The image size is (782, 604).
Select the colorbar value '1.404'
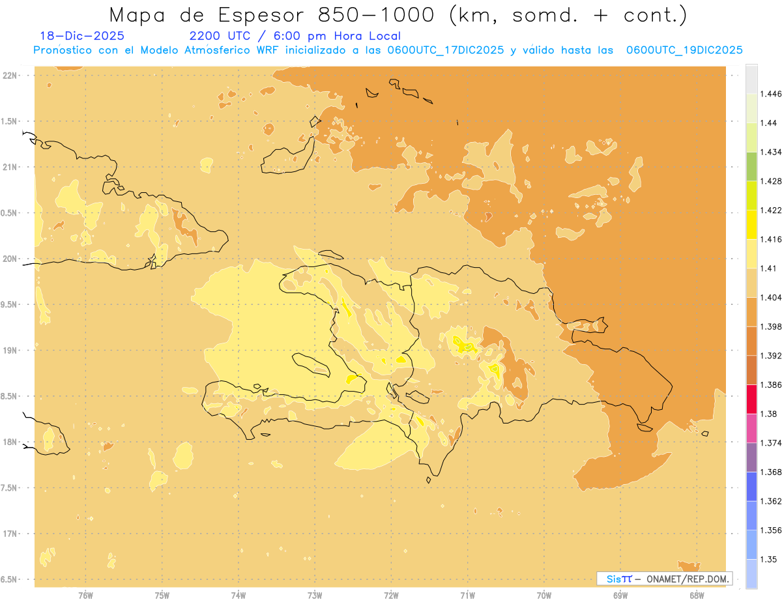click(771, 297)
